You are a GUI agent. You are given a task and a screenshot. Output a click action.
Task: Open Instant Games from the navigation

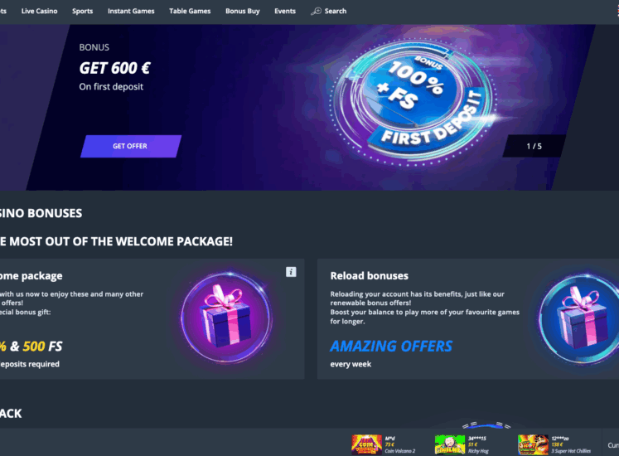pyautogui.click(x=131, y=11)
